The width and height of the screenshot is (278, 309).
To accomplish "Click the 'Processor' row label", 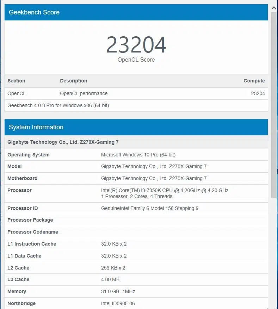I will point(19,190).
